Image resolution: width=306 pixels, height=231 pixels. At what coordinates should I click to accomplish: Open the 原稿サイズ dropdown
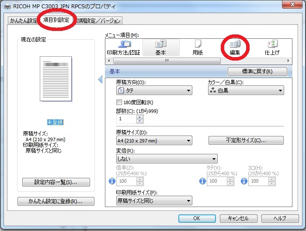(154, 140)
